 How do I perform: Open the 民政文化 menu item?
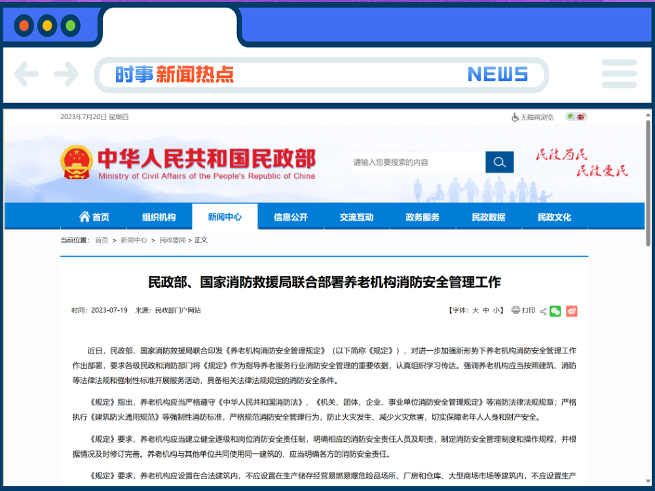555,217
